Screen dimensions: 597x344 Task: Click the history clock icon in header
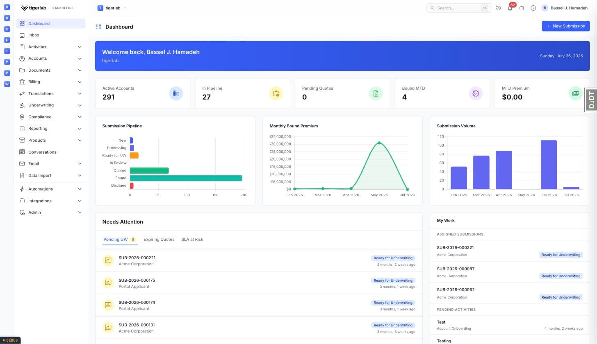pos(499,8)
